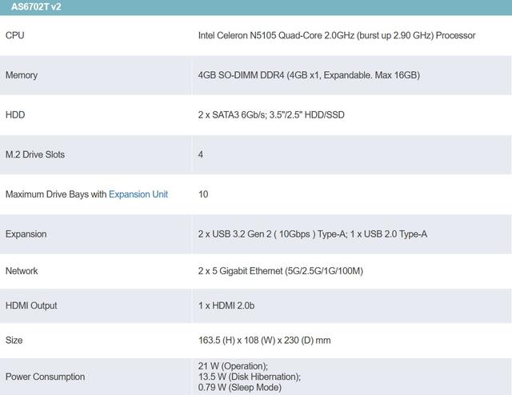Select the Maximum Drive Bays with label text
512x395 pixels.
pyautogui.click(x=56, y=194)
